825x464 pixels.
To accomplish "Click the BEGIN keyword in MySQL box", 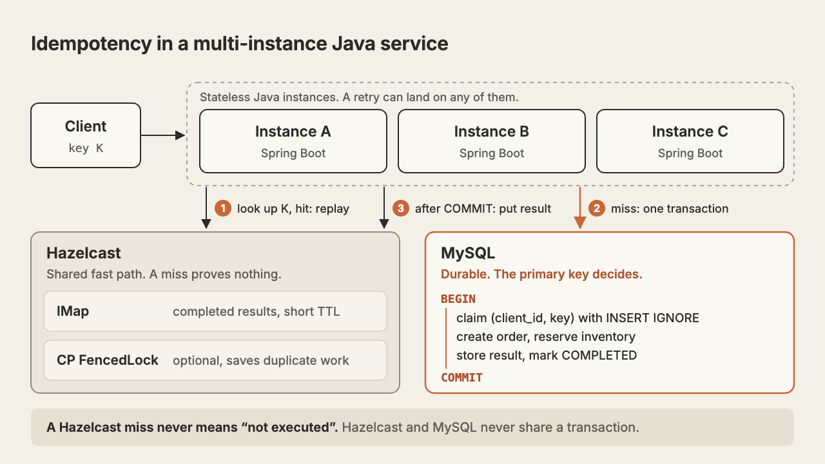I will pyautogui.click(x=458, y=299).
